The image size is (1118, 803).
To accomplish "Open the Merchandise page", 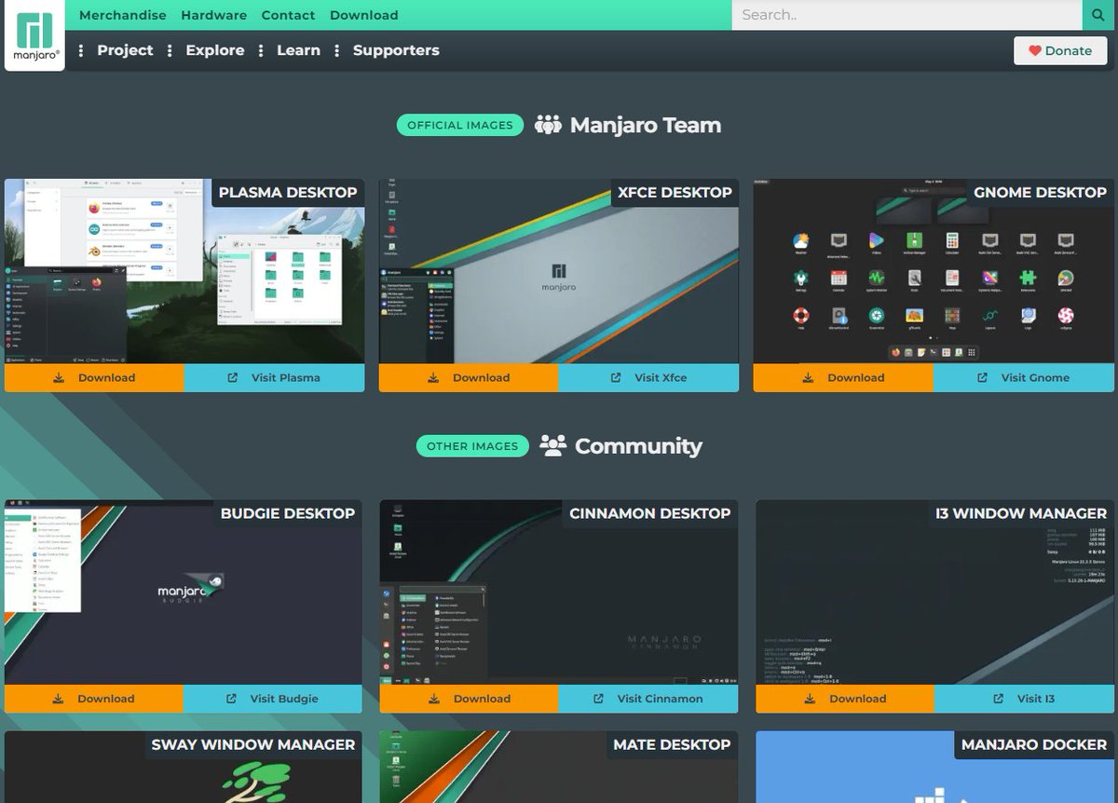I will [x=123, y=15].
